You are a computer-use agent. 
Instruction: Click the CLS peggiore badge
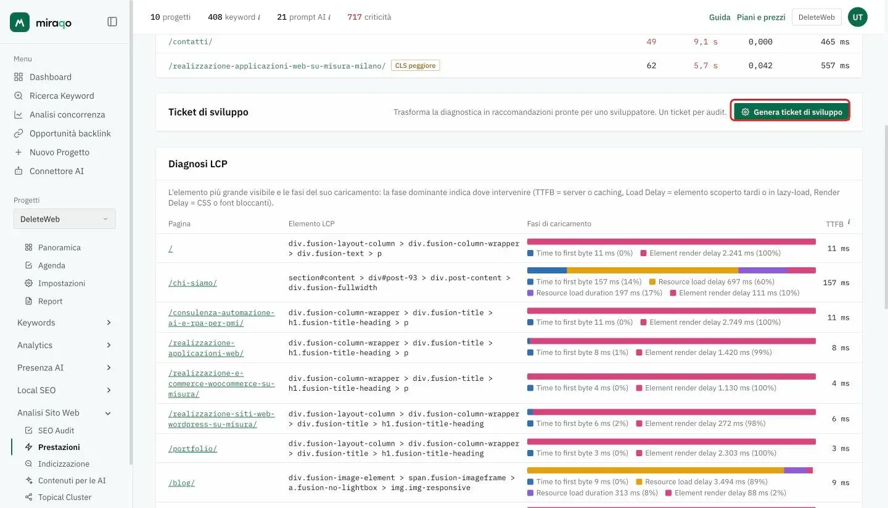click(x=415, y=65)
